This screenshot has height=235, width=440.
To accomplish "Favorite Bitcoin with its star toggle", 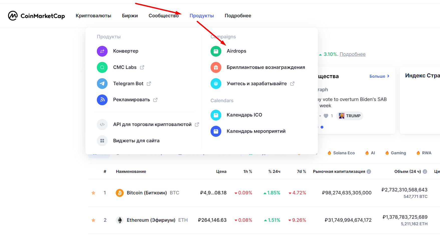I will pos(93,193).
